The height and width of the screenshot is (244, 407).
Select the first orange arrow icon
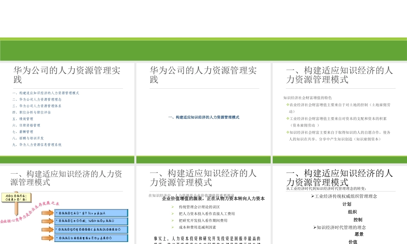47,213
